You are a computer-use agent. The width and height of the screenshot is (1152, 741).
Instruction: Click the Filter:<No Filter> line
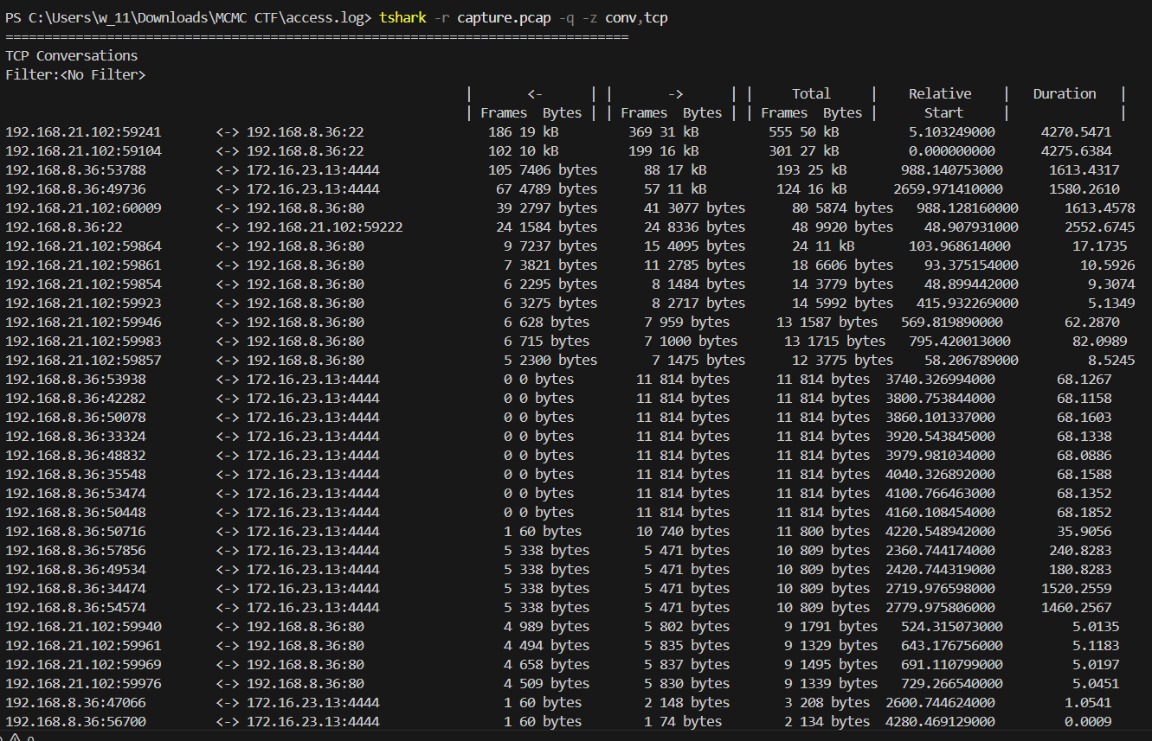click(75, 74)
